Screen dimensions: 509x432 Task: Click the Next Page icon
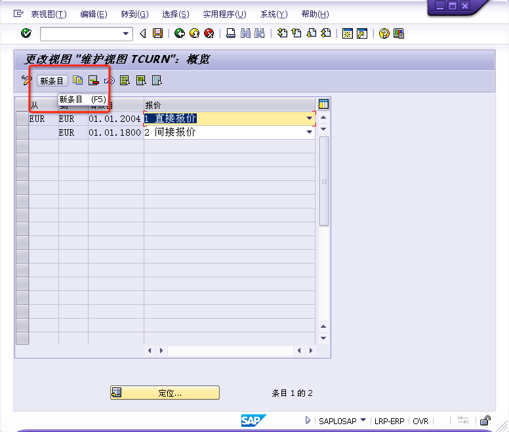(x=312, y=33)
